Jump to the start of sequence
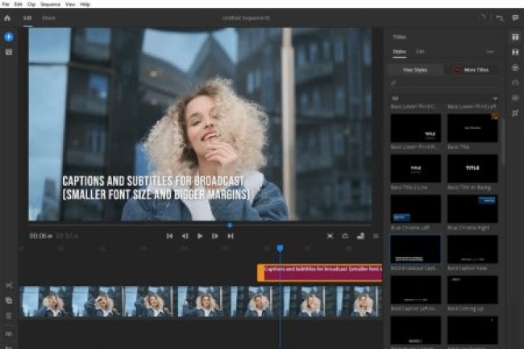The image size is (524, 349). tap(169, 236)
